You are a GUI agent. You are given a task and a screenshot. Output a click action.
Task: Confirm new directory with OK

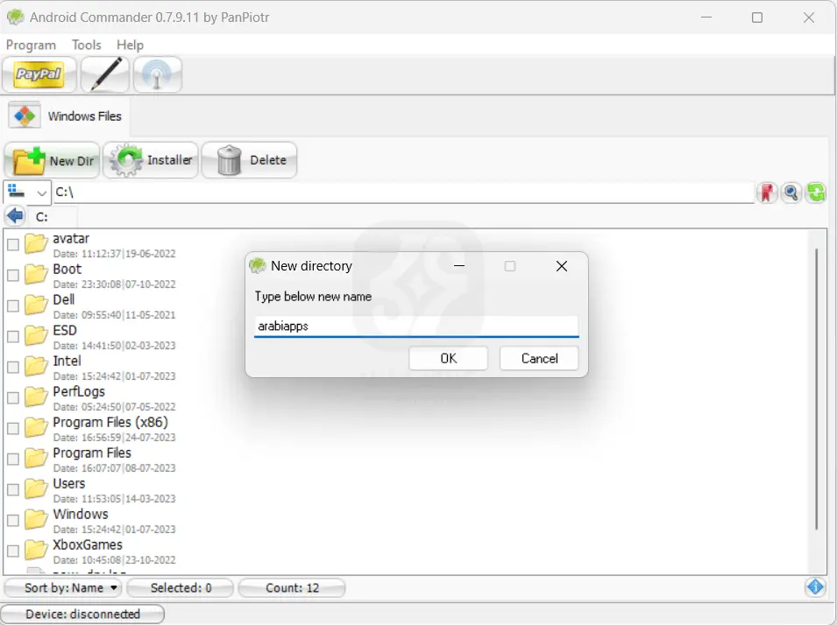(x=448, y=358)
